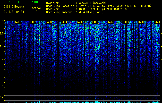Click the observer name Masayuki Kobayashi
Viewport: 162px width, 103px height.
coord(92,3)
